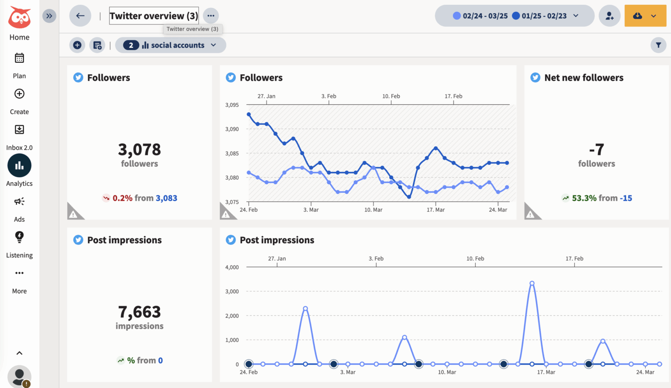Click the profile avatar at the bottom

coord(19,376)
